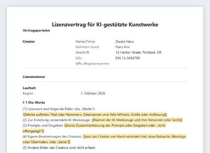Click the text '(2) Zur Erstellung verwendete KI-Werkzeuge:'
This screenshot has width=210, height=153.
57,120
